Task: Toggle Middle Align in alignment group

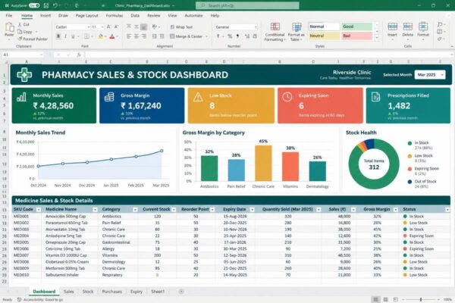Action: tap(136, 27)
